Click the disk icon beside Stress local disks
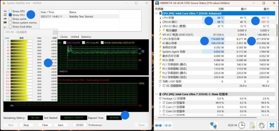The width and height of the screenshot is (279, 131). 5,26
